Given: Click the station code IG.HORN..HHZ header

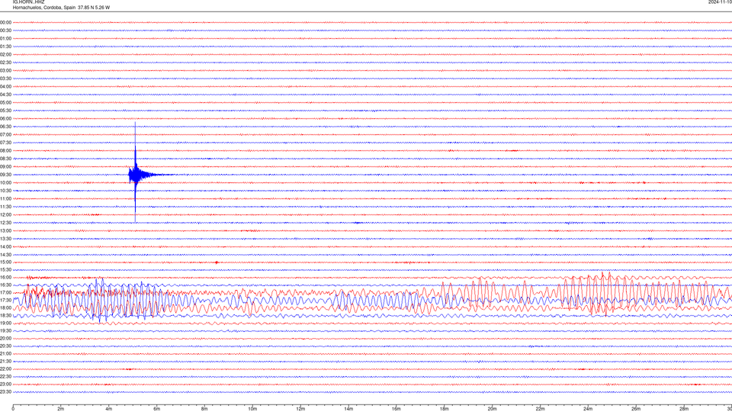Looking at the screenshot, I should click(x=28, y=2).
